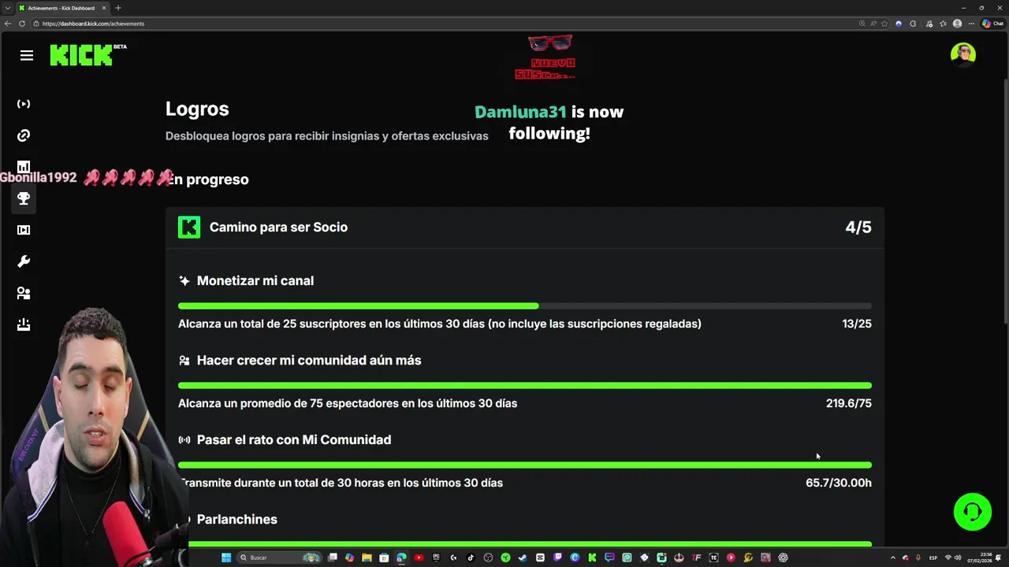Click the Pasar el rato progress bar
1009x567 pixels.
coord(525,465)
